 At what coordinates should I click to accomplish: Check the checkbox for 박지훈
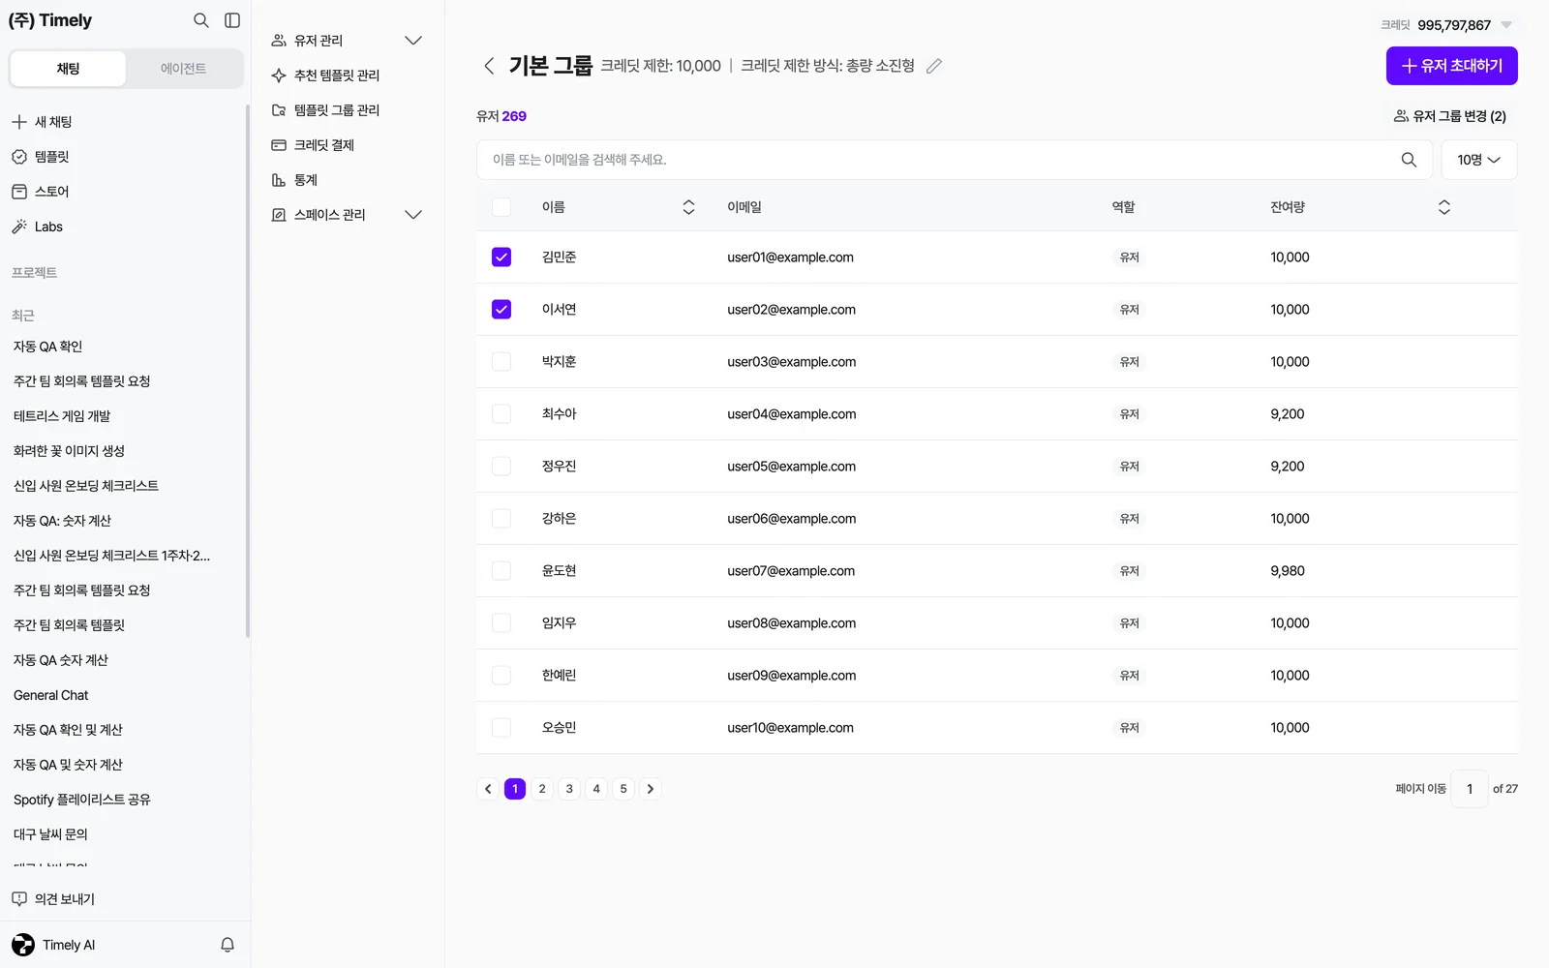click(x=501, y=362)
